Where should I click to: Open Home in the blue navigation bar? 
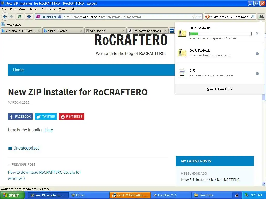18,70
